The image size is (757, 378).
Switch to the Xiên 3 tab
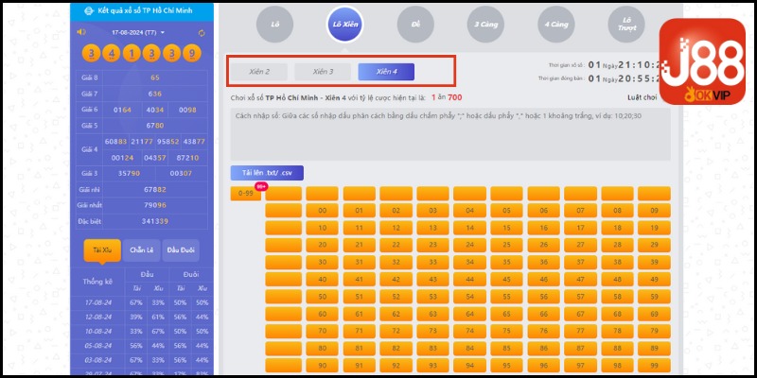323,72
